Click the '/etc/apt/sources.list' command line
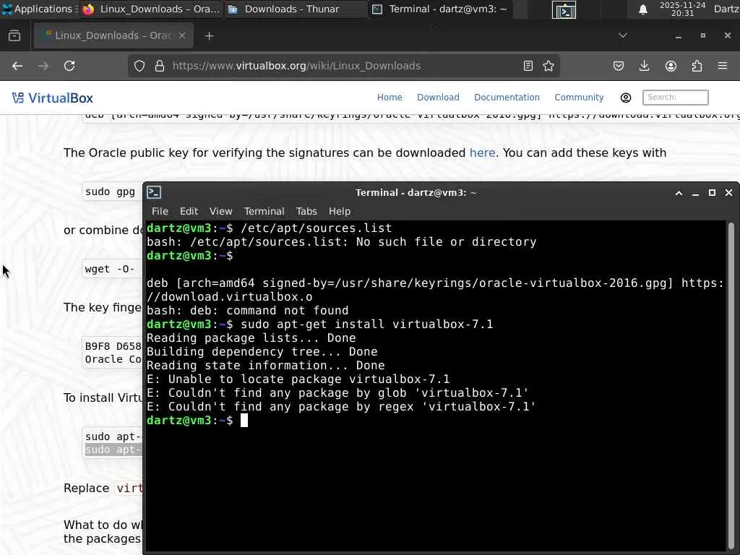The image size is (740, 555). click(x=317, y=228)
